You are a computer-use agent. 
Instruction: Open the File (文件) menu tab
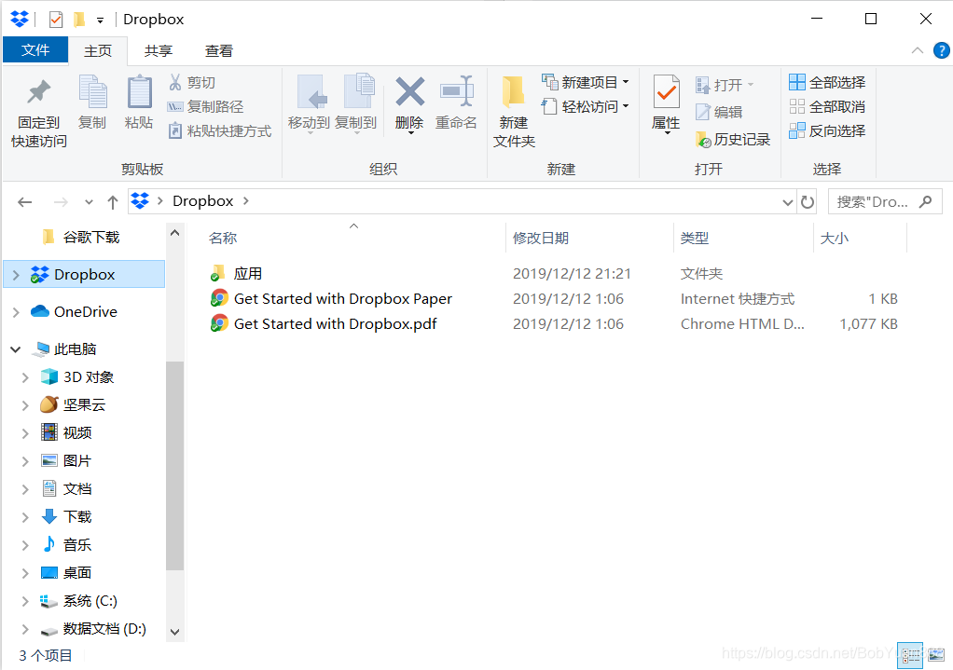click(35, 49)
